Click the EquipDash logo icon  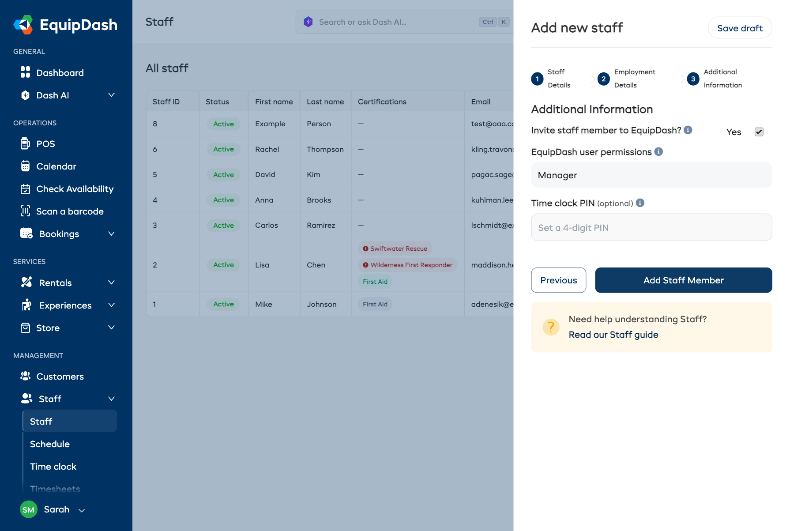pos(23,25)
